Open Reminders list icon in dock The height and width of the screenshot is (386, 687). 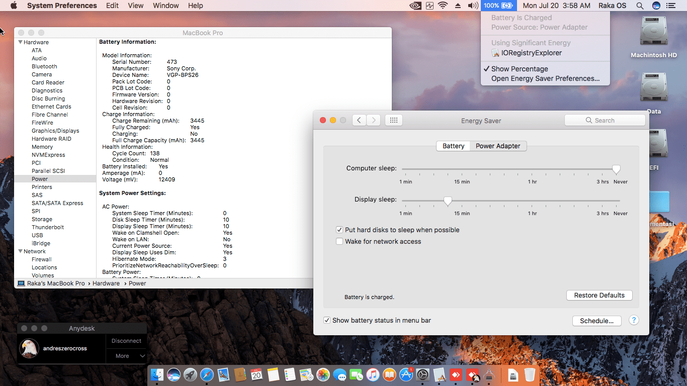point(290,374)
